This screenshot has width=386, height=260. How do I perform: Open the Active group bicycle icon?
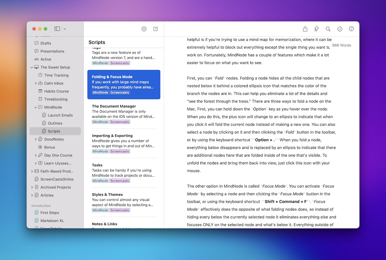tap(36, 59)
